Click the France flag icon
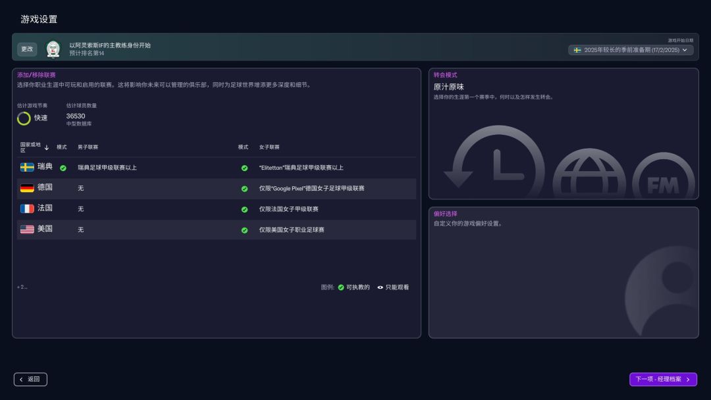The height and width of the screenshot is (400, 711). coord(27,209)
